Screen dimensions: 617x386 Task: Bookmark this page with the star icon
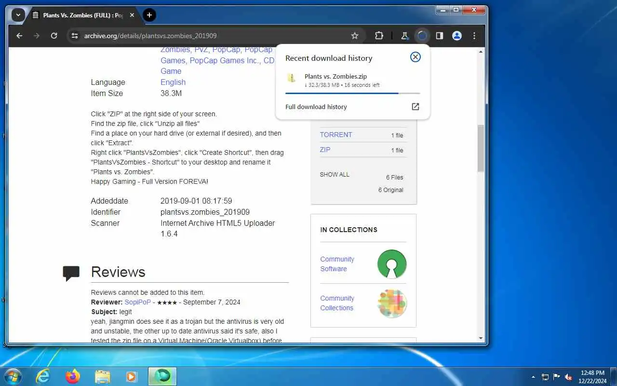coord(355,36)
